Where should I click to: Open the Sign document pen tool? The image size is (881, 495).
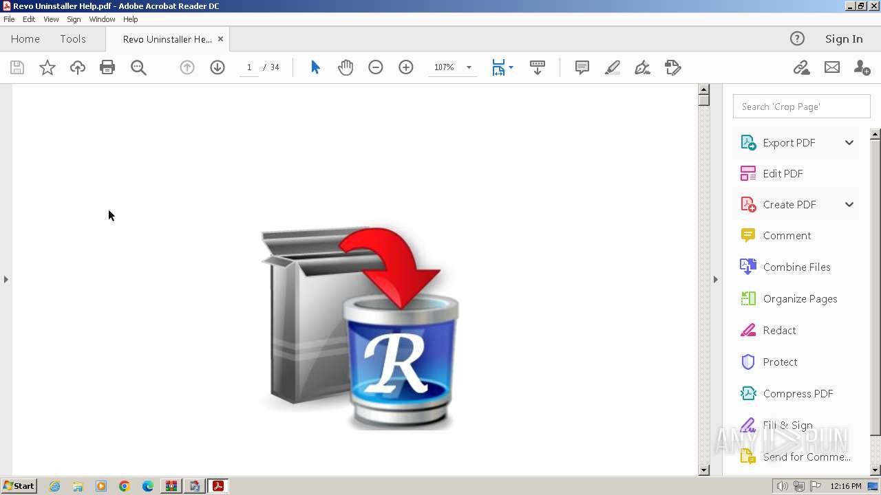coord(642,67)
